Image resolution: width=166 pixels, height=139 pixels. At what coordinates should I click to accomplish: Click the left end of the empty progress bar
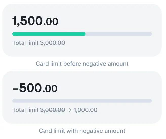14,101
